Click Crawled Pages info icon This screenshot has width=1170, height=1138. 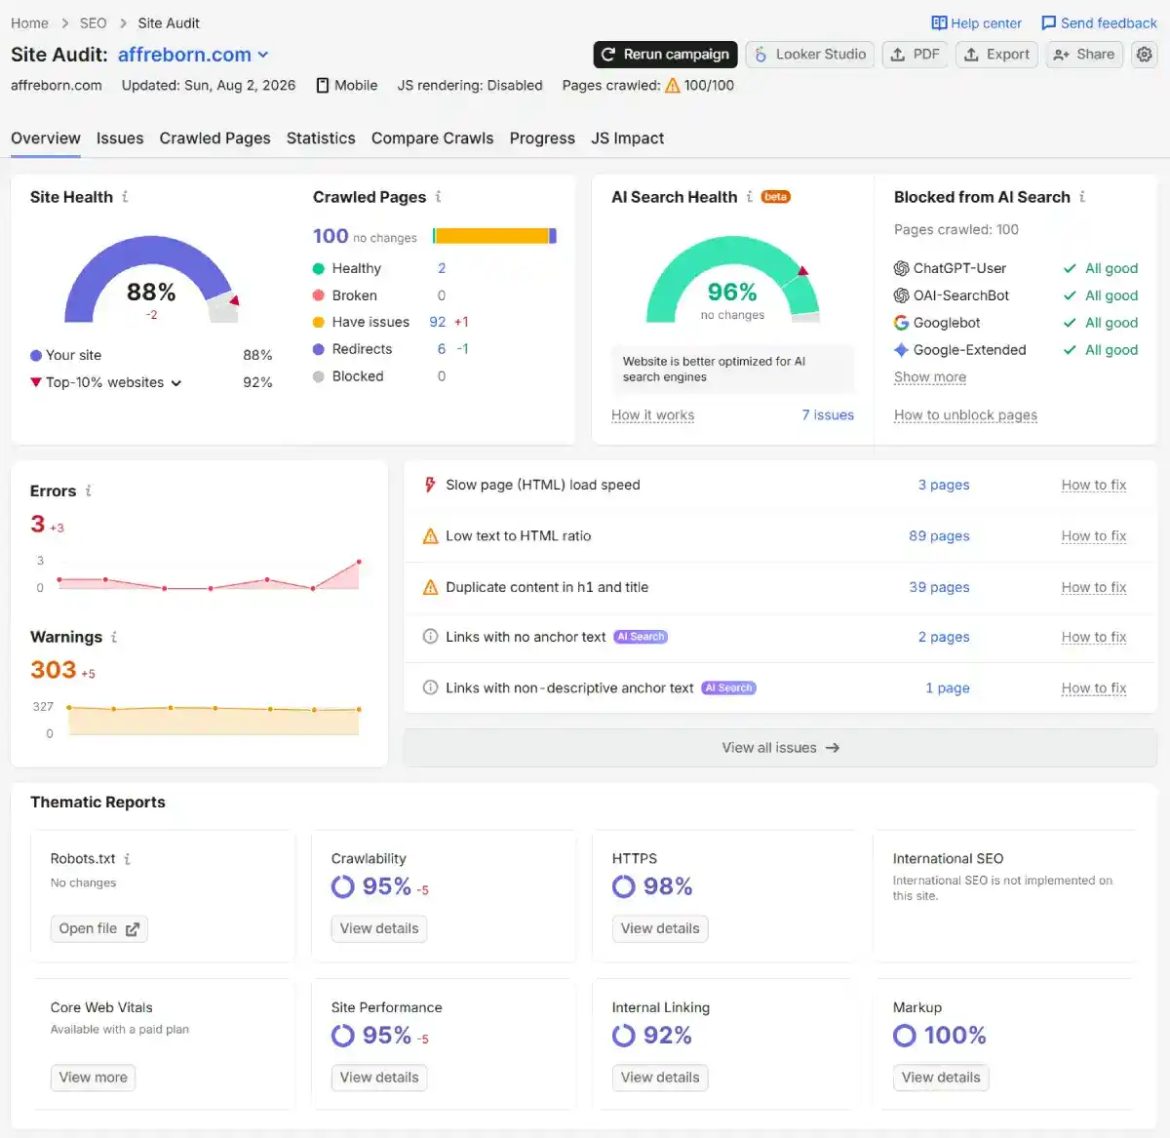[x=439, y=197]
